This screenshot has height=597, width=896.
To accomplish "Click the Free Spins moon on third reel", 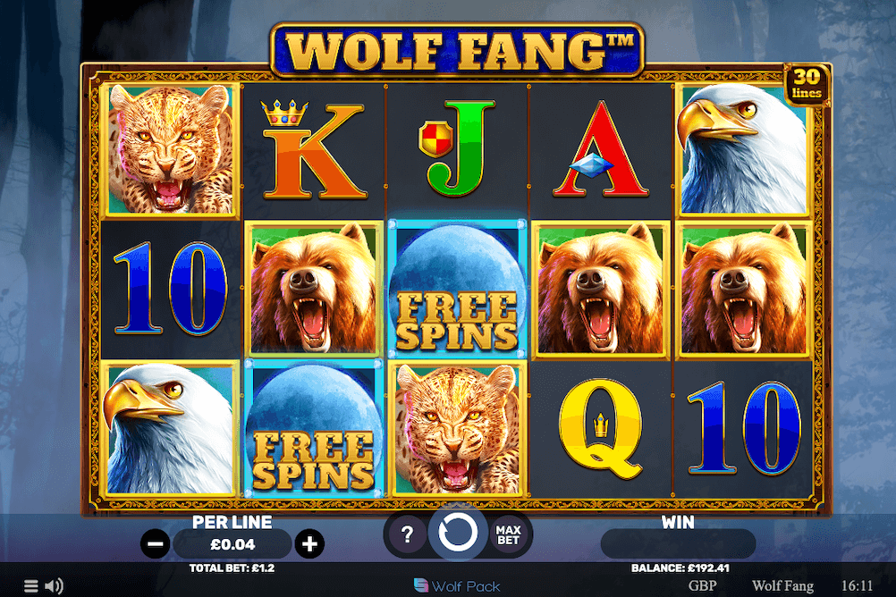I will (457, 289).
